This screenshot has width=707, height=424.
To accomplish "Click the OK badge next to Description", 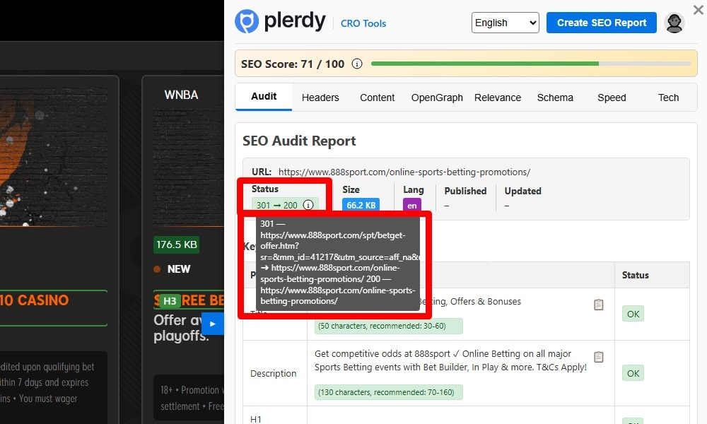I will tap(632, 373).
